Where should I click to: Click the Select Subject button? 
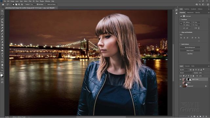[x=190, y=50]
